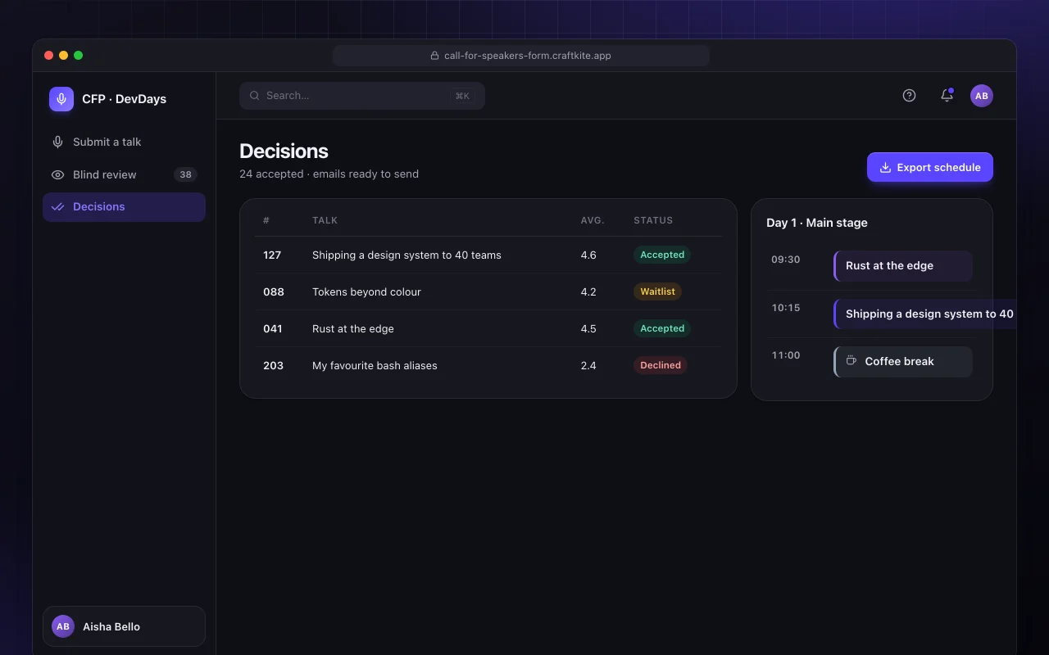The width and height of the screenshot is (1049, 655).
Task: Click the double-check icon beside Decisions
Action: coord(57,207)
